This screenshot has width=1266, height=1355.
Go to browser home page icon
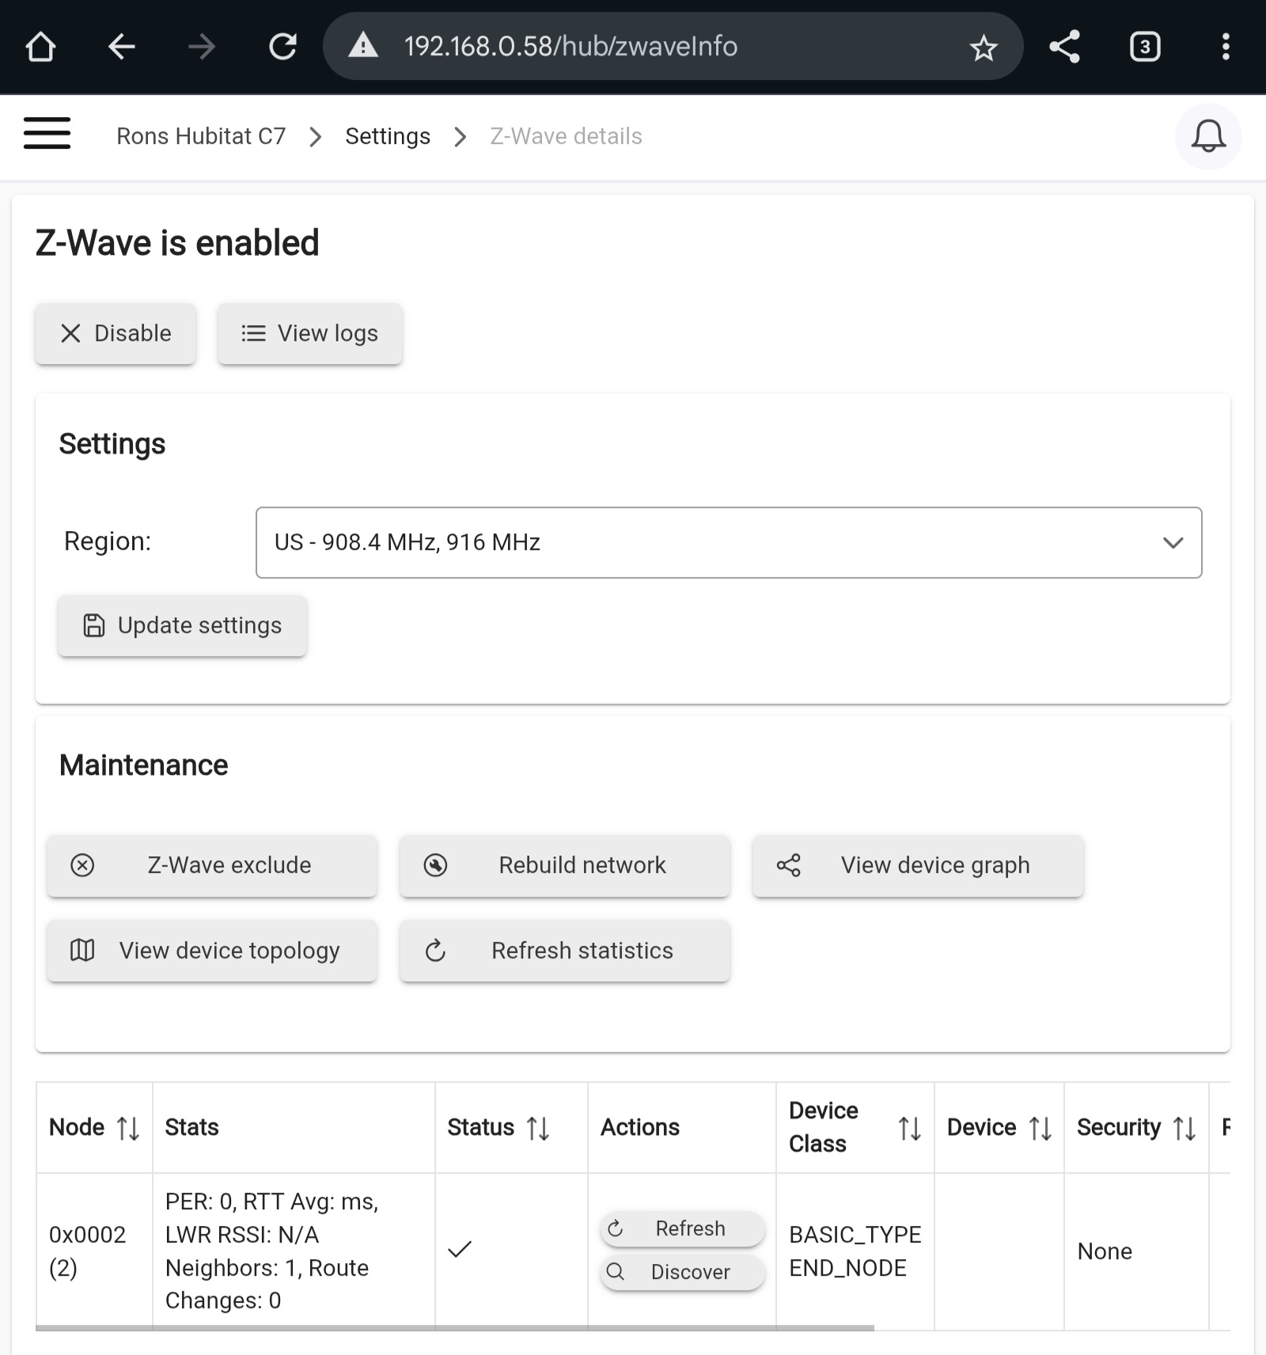pyautogui.click(x=40, y=47)
